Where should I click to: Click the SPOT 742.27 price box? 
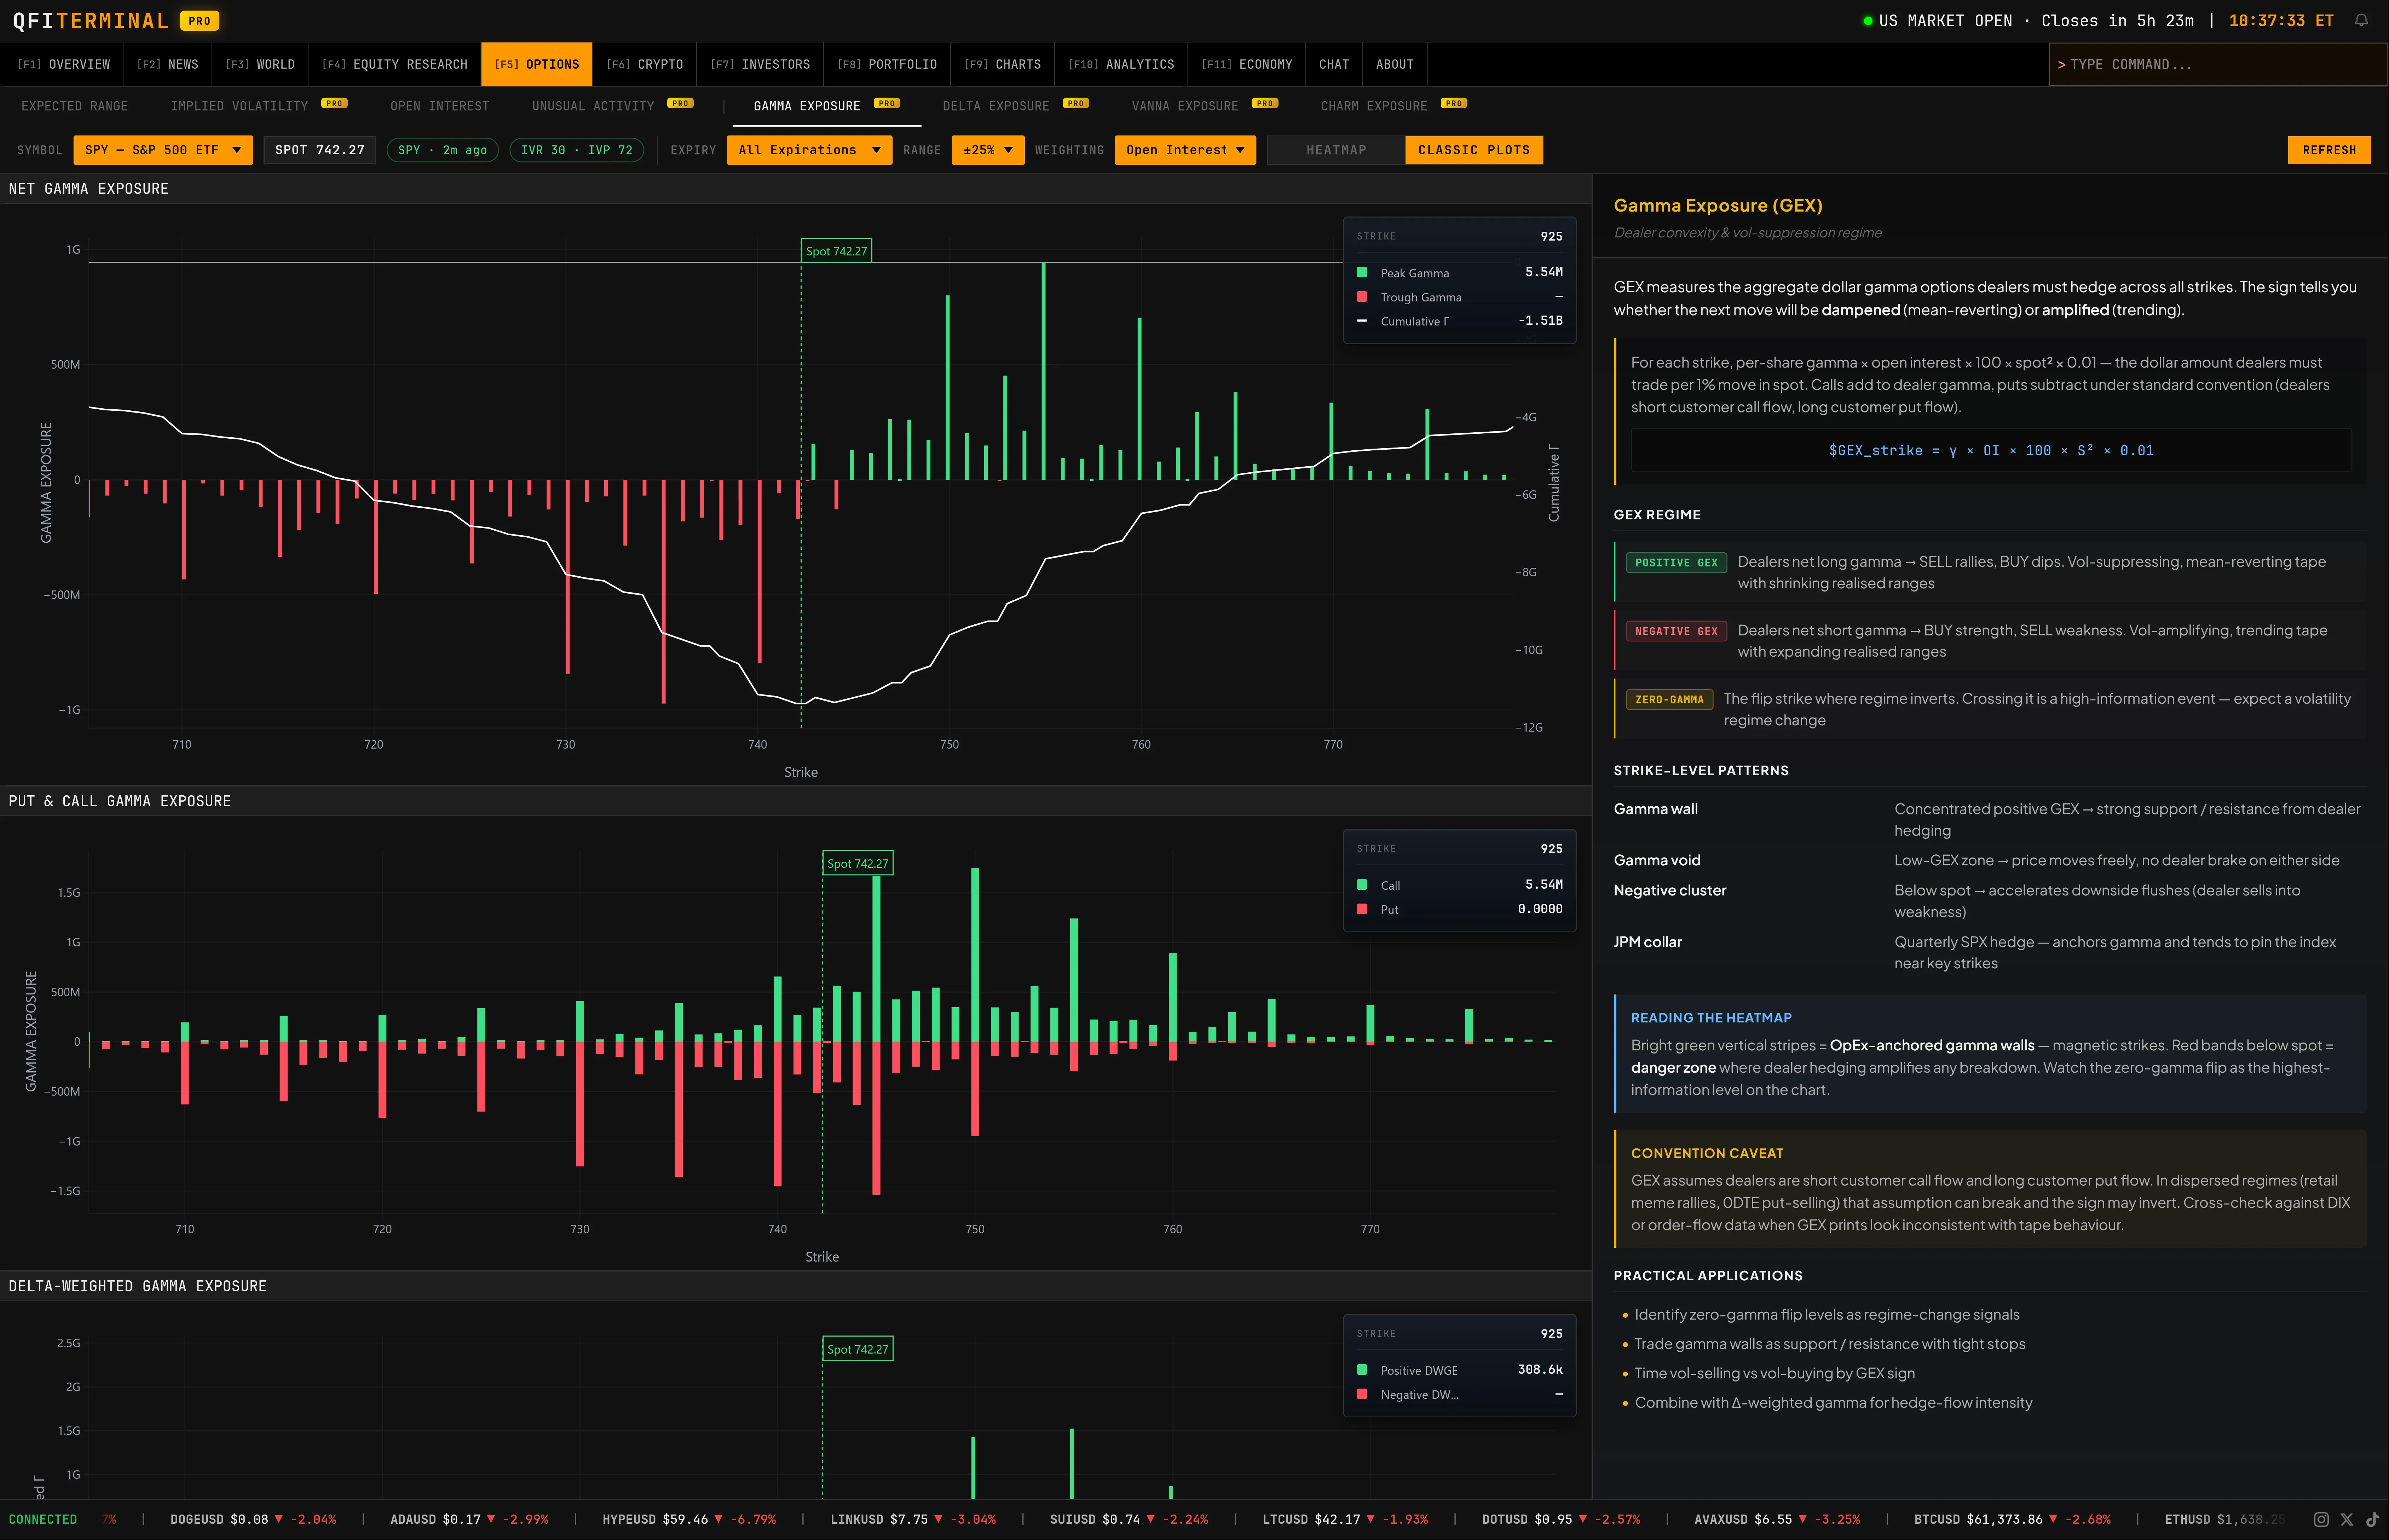pyautogui.click(x=320, y=150)
